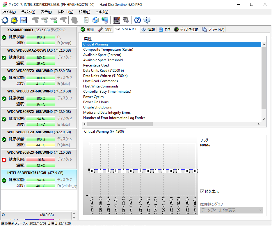Click the green check status icon for Disk 1
The height and width of the screenshot is (226, 272).
tap(4, 58)
